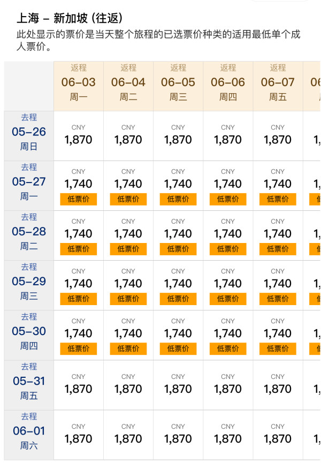Click the 06-07 Friday return column header
The width and height of the screenshot is (321, 471).
(278, 86)
